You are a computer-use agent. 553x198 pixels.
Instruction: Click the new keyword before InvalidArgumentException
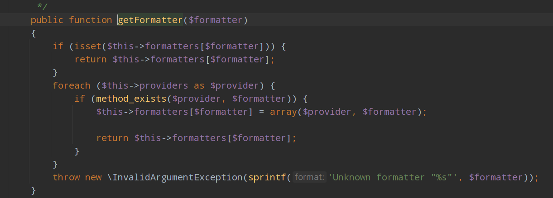pos(93,178)
